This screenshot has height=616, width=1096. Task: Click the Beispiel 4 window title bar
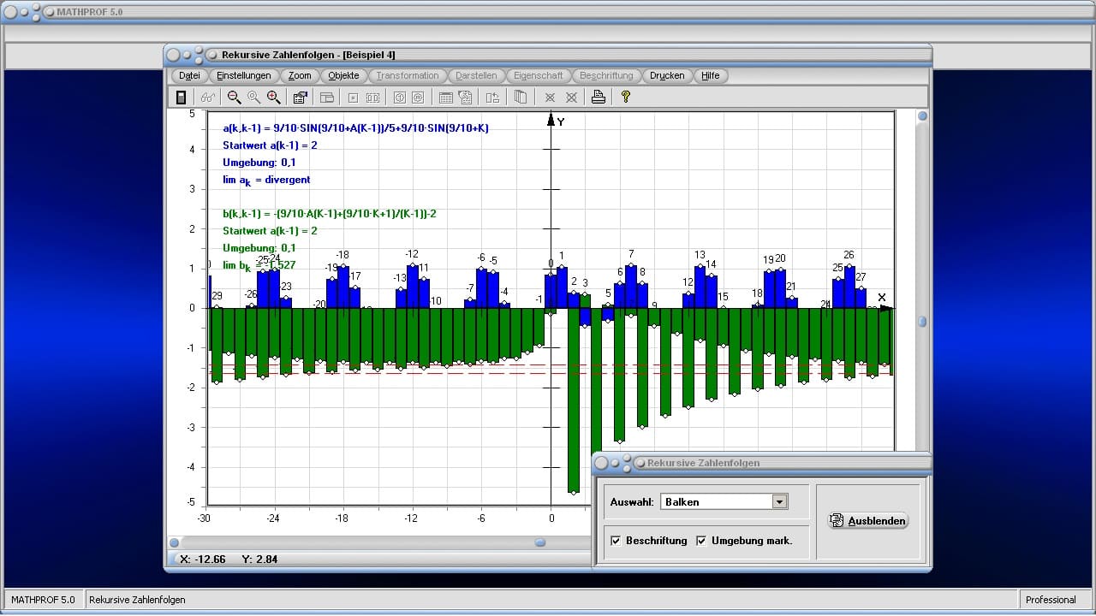click(548, 55)
